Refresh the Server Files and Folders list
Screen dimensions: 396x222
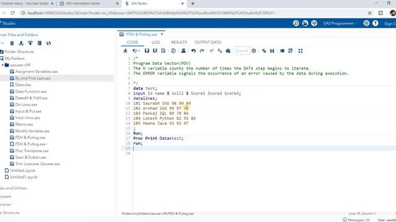click(x=48, y=43)
